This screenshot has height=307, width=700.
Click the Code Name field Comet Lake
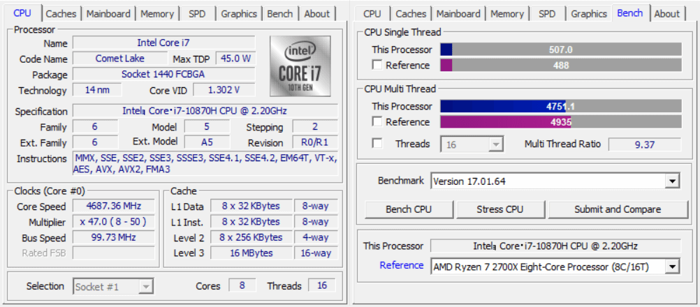[119, 59]
